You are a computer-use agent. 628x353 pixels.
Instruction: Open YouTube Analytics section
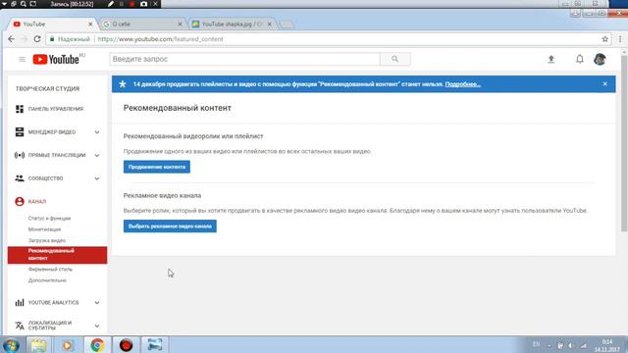coord(53,303)
